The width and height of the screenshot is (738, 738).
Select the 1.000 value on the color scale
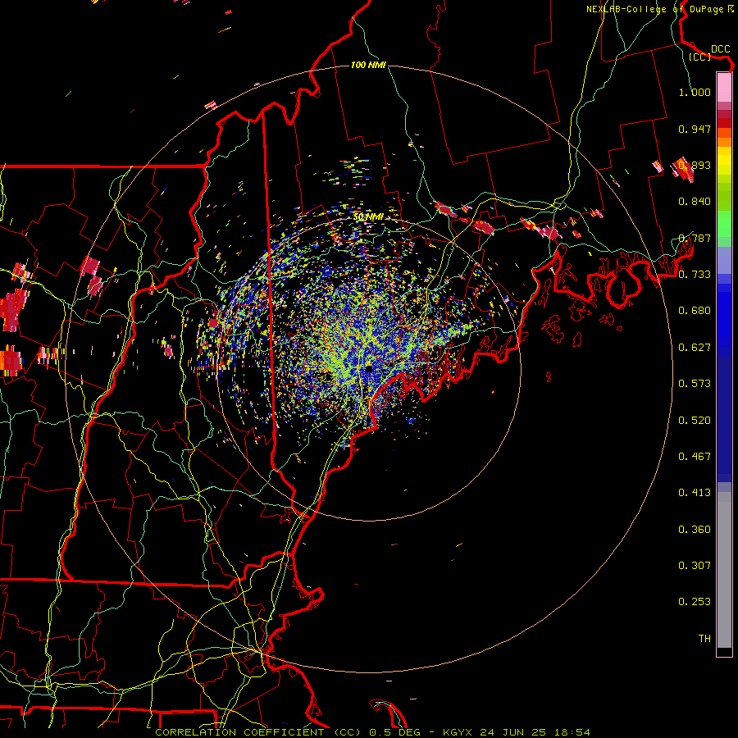[695, 92]
